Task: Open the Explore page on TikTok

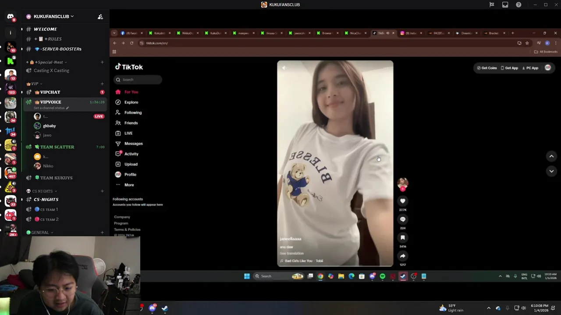Action: pos(127,102)
